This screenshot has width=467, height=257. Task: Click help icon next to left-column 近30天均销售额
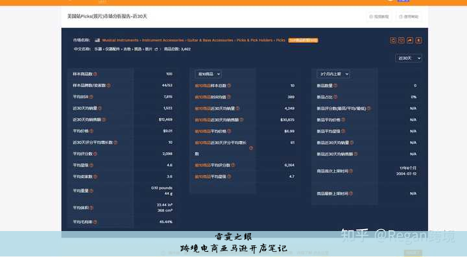pos(104,119)
